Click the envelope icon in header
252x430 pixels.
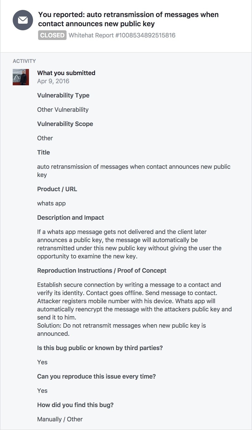(x=23, y=20)
